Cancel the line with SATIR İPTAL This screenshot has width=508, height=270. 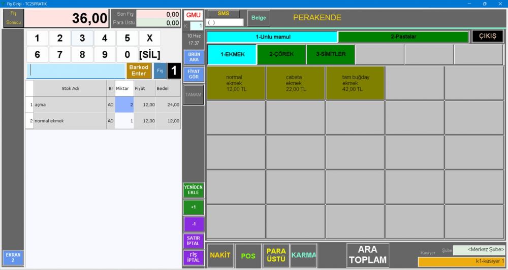click(x=194, y=241)
